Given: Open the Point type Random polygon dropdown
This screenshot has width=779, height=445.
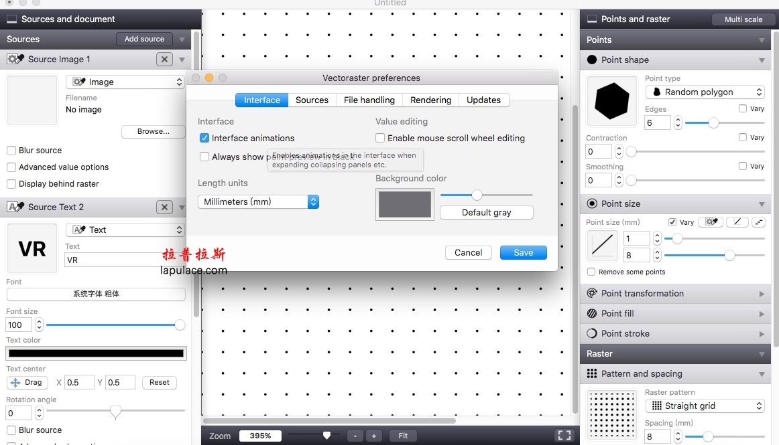Looking at the screenshot, I should (705, 92).
